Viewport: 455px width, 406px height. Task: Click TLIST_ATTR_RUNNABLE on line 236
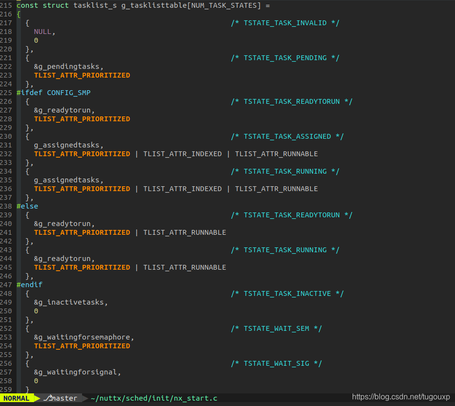coord(276,189)
